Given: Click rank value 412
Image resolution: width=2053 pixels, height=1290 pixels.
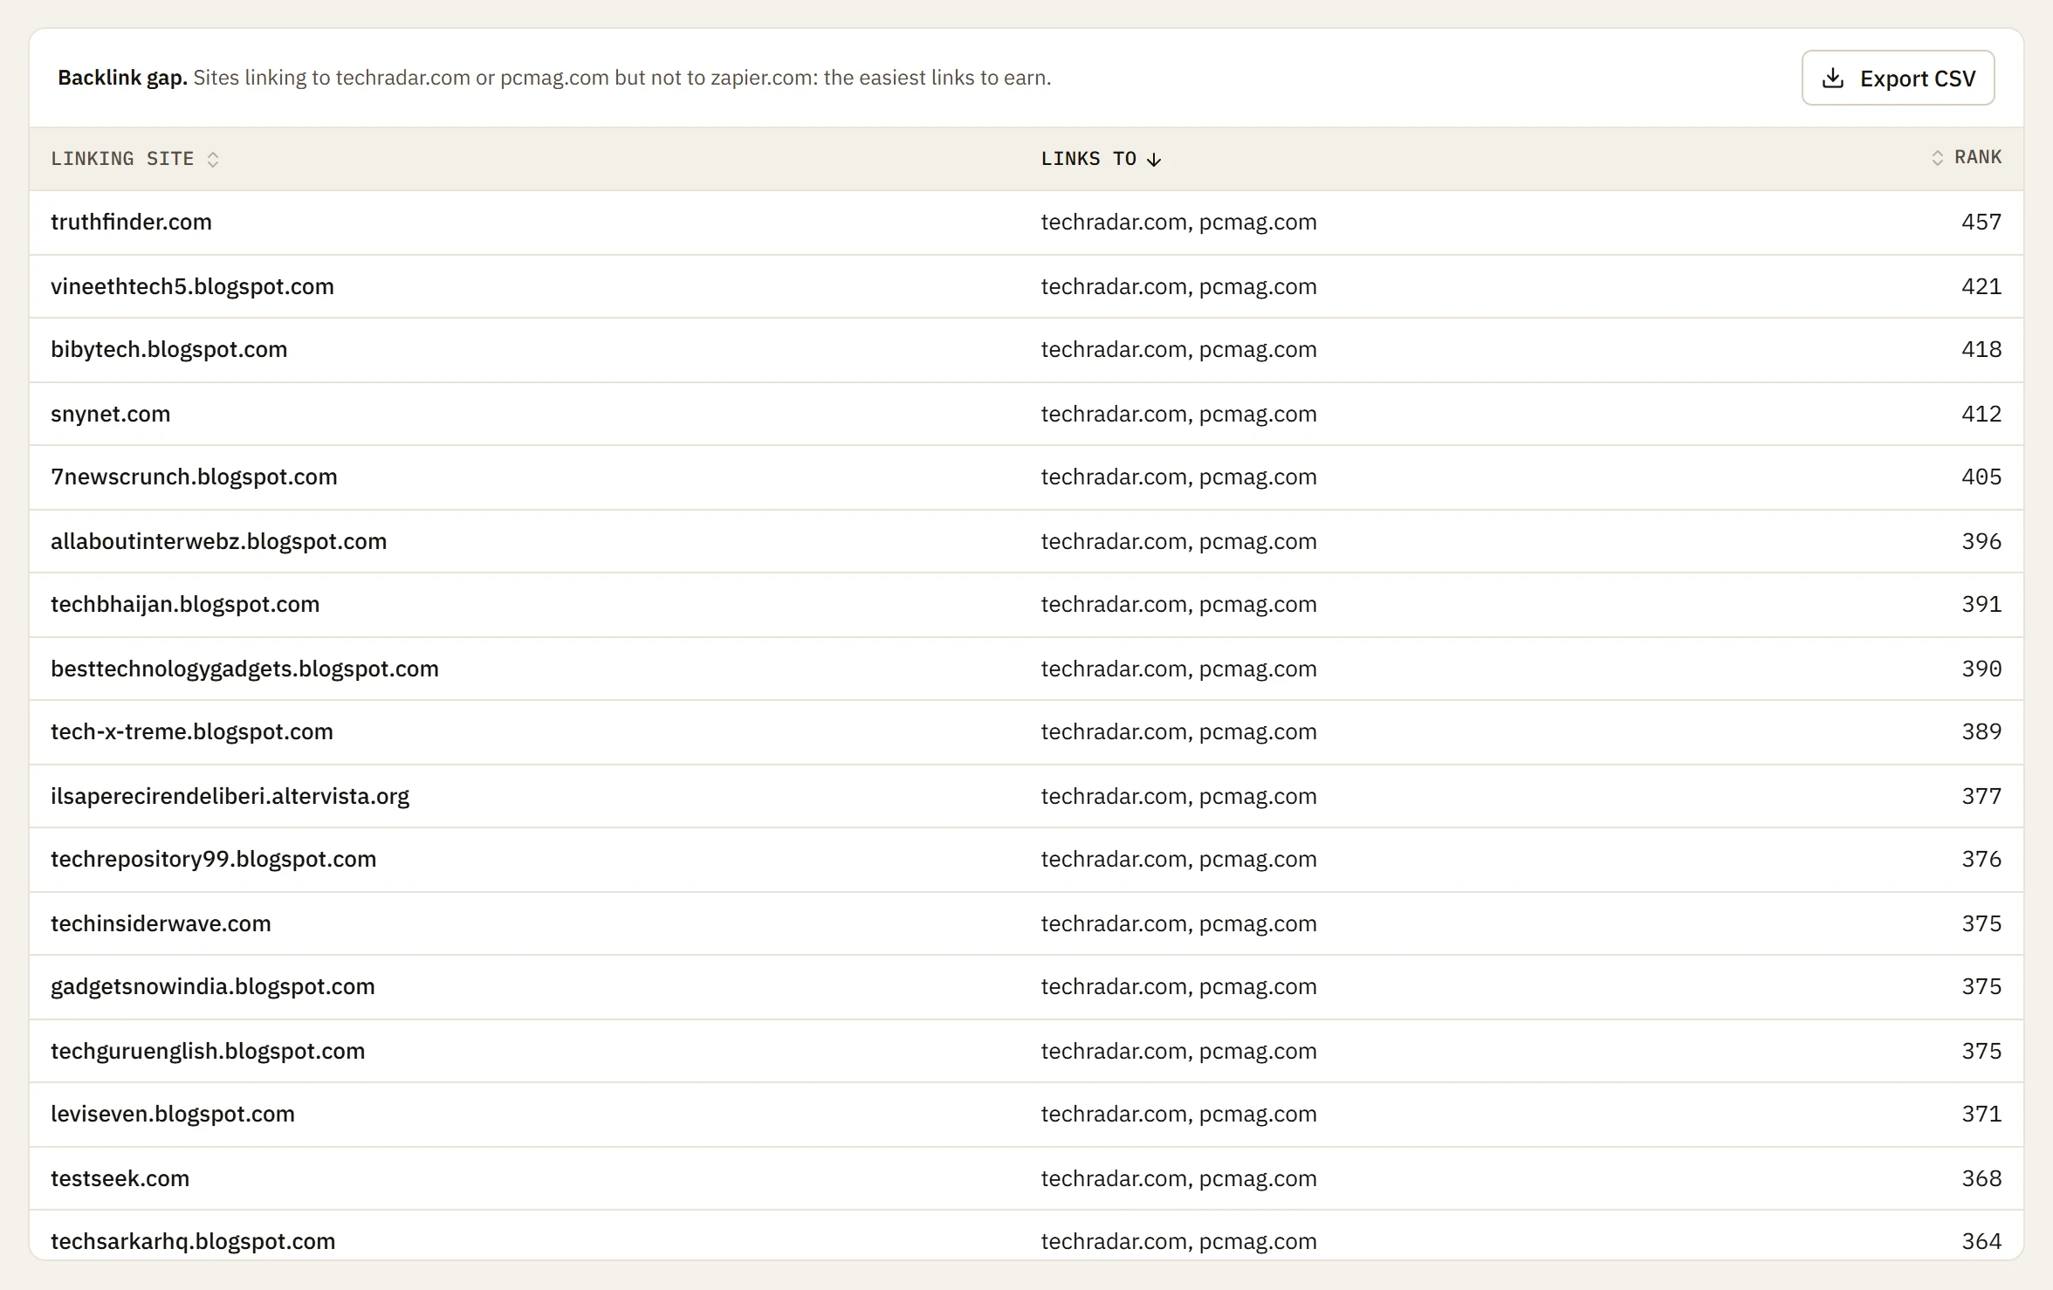Looking at the screenshot, I should point(1981,414).
